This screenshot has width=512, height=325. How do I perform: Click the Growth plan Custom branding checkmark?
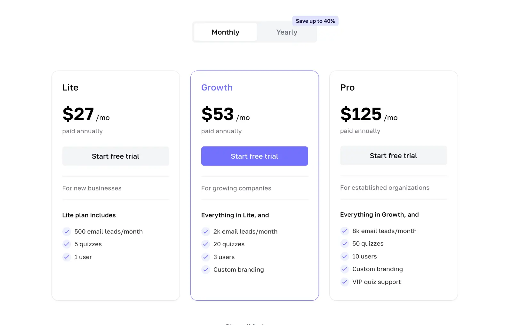tap(205, 270)
